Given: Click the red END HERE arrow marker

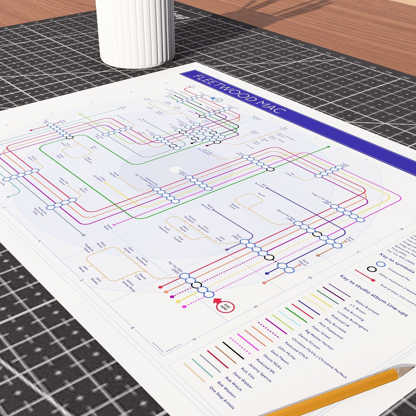Looking at the screenshot, I should pyautogui.click(x=224, y=306).
